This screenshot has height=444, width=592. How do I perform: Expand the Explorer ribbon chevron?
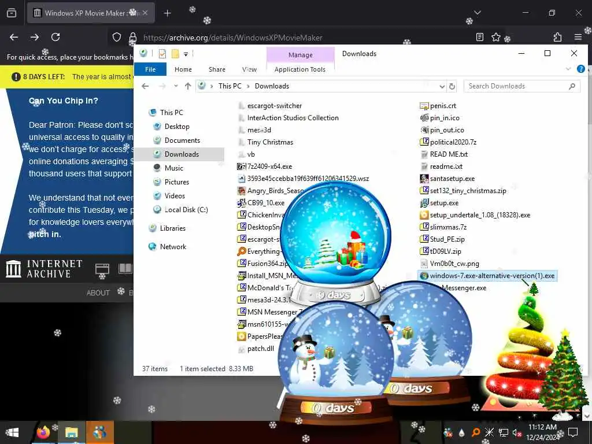point(568,69)
